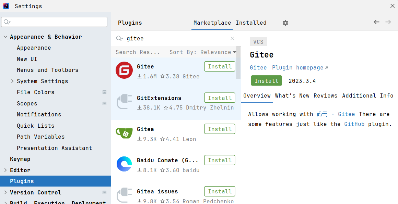The height and width of the screenshot is (204, 398).
Task: Click the Gitea rating 4.41
Action: tap(170, 139)
